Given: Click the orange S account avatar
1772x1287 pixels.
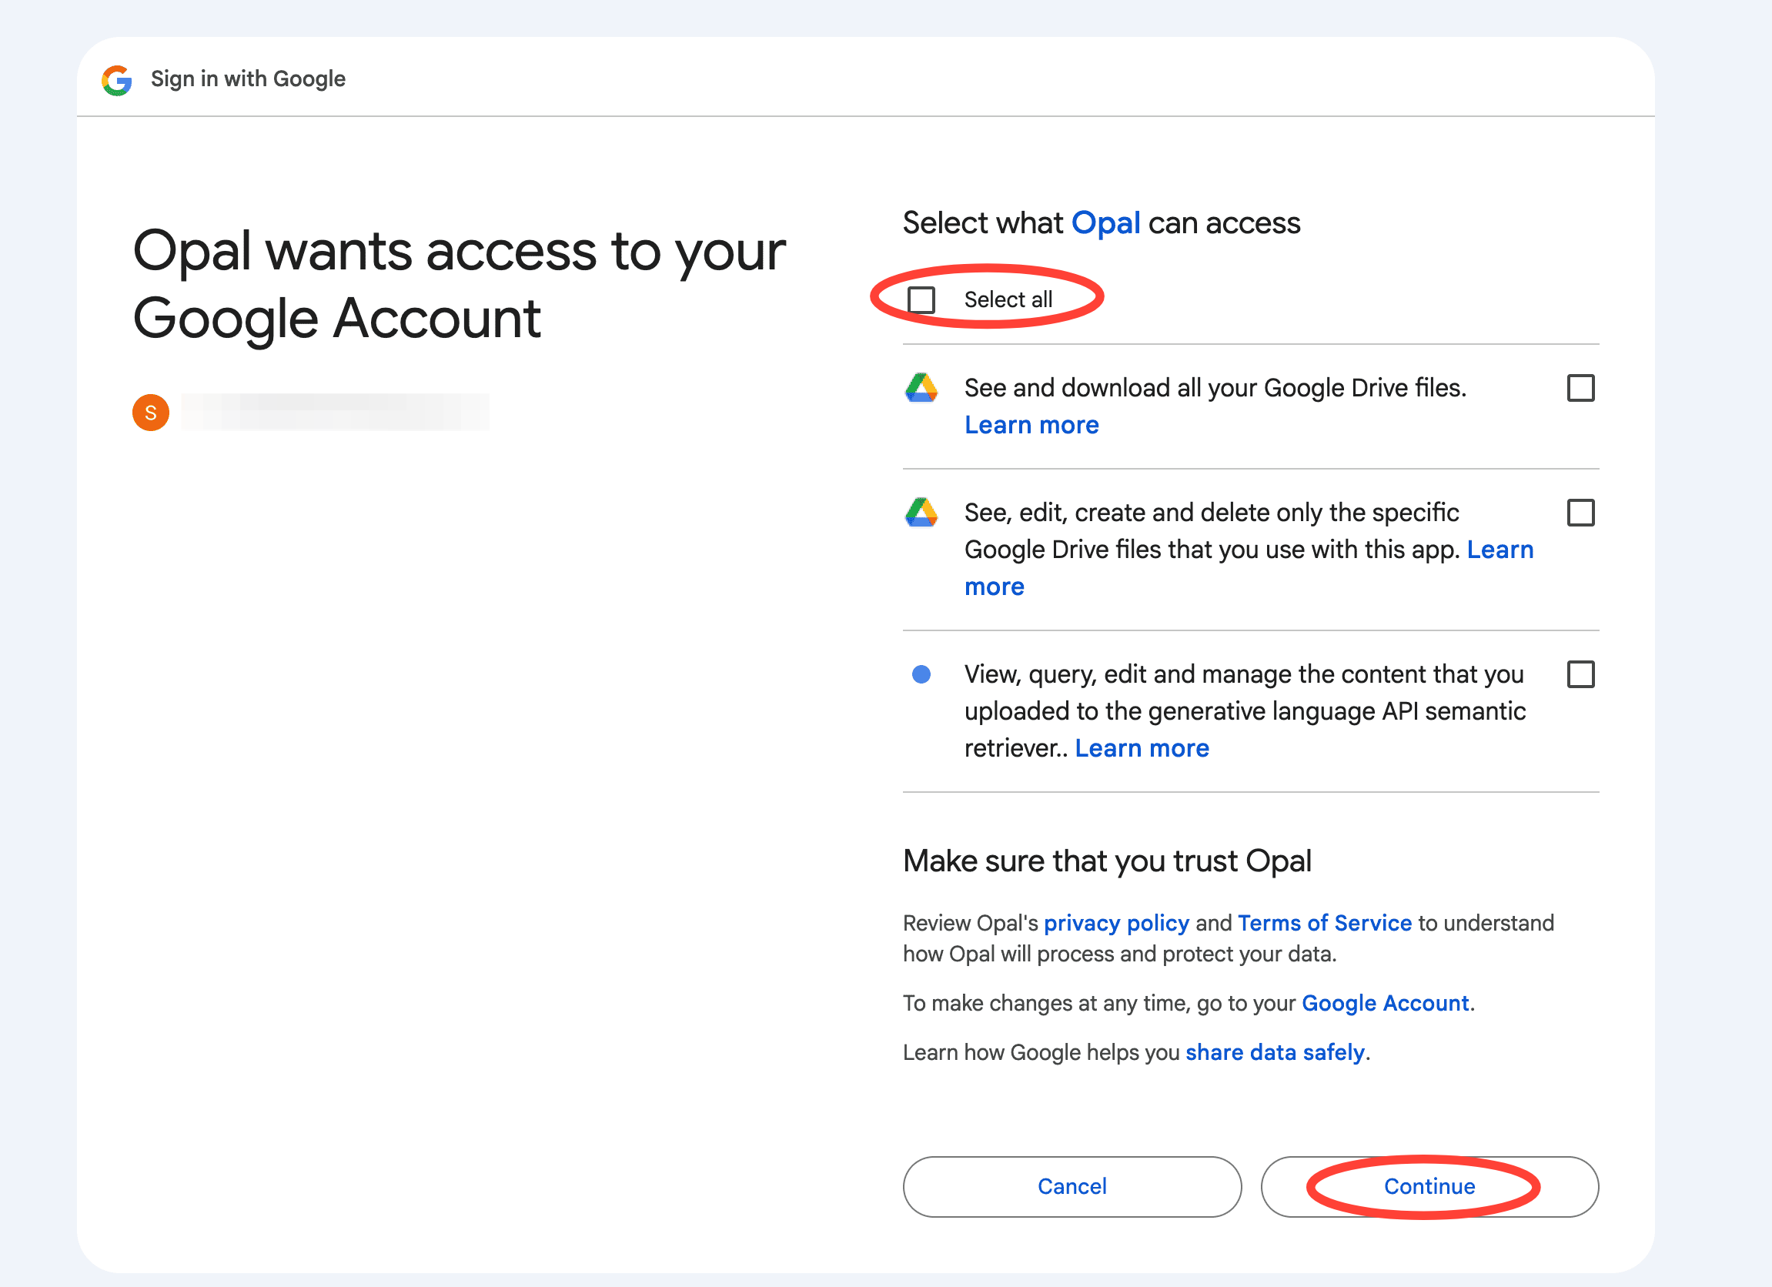Looking at the screenshot, I should [x=151, y=413].
